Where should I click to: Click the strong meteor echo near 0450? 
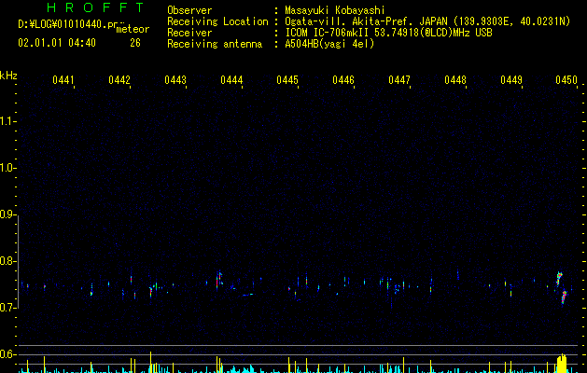562,288
